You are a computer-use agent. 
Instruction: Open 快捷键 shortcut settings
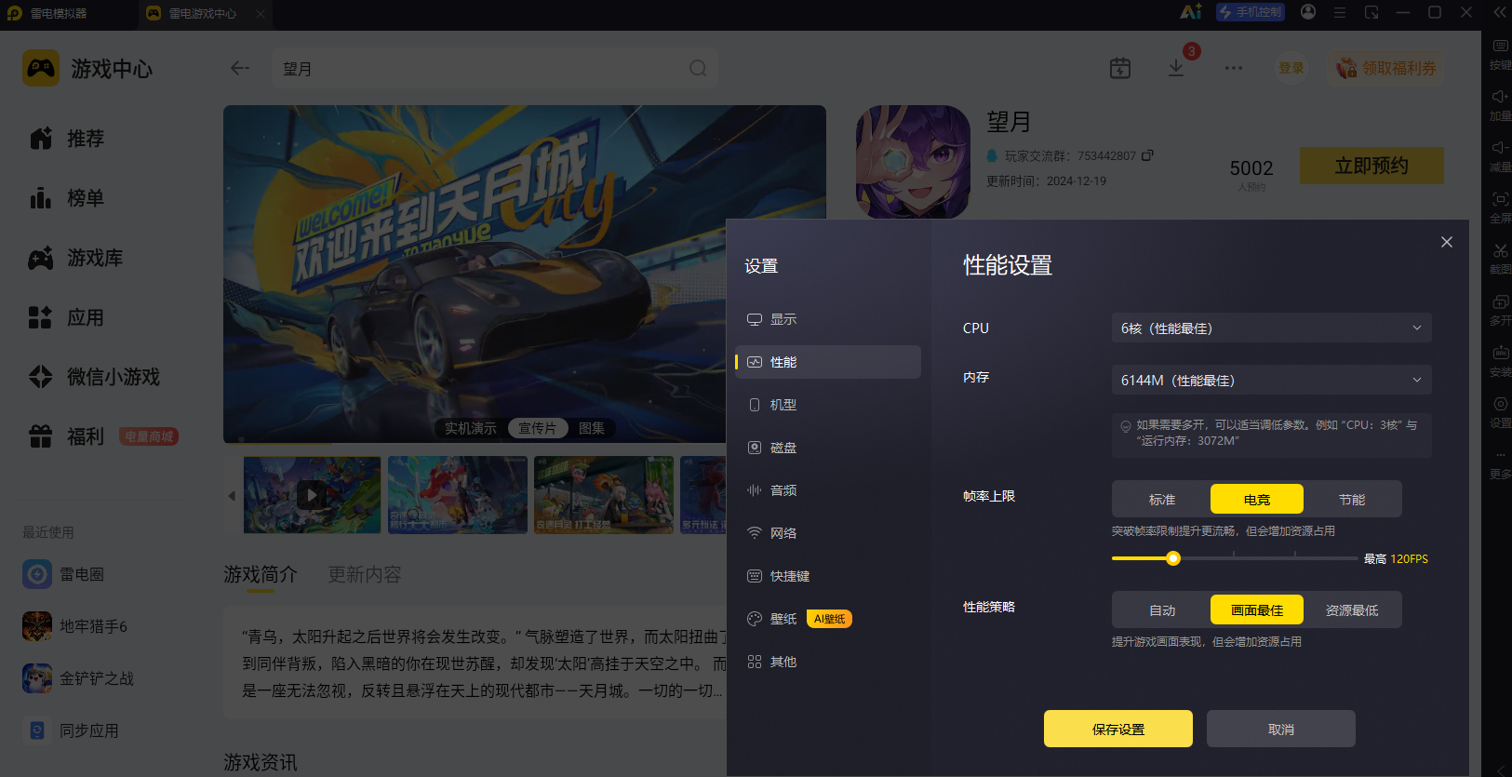pyautogui.click(x=828, y=576)
